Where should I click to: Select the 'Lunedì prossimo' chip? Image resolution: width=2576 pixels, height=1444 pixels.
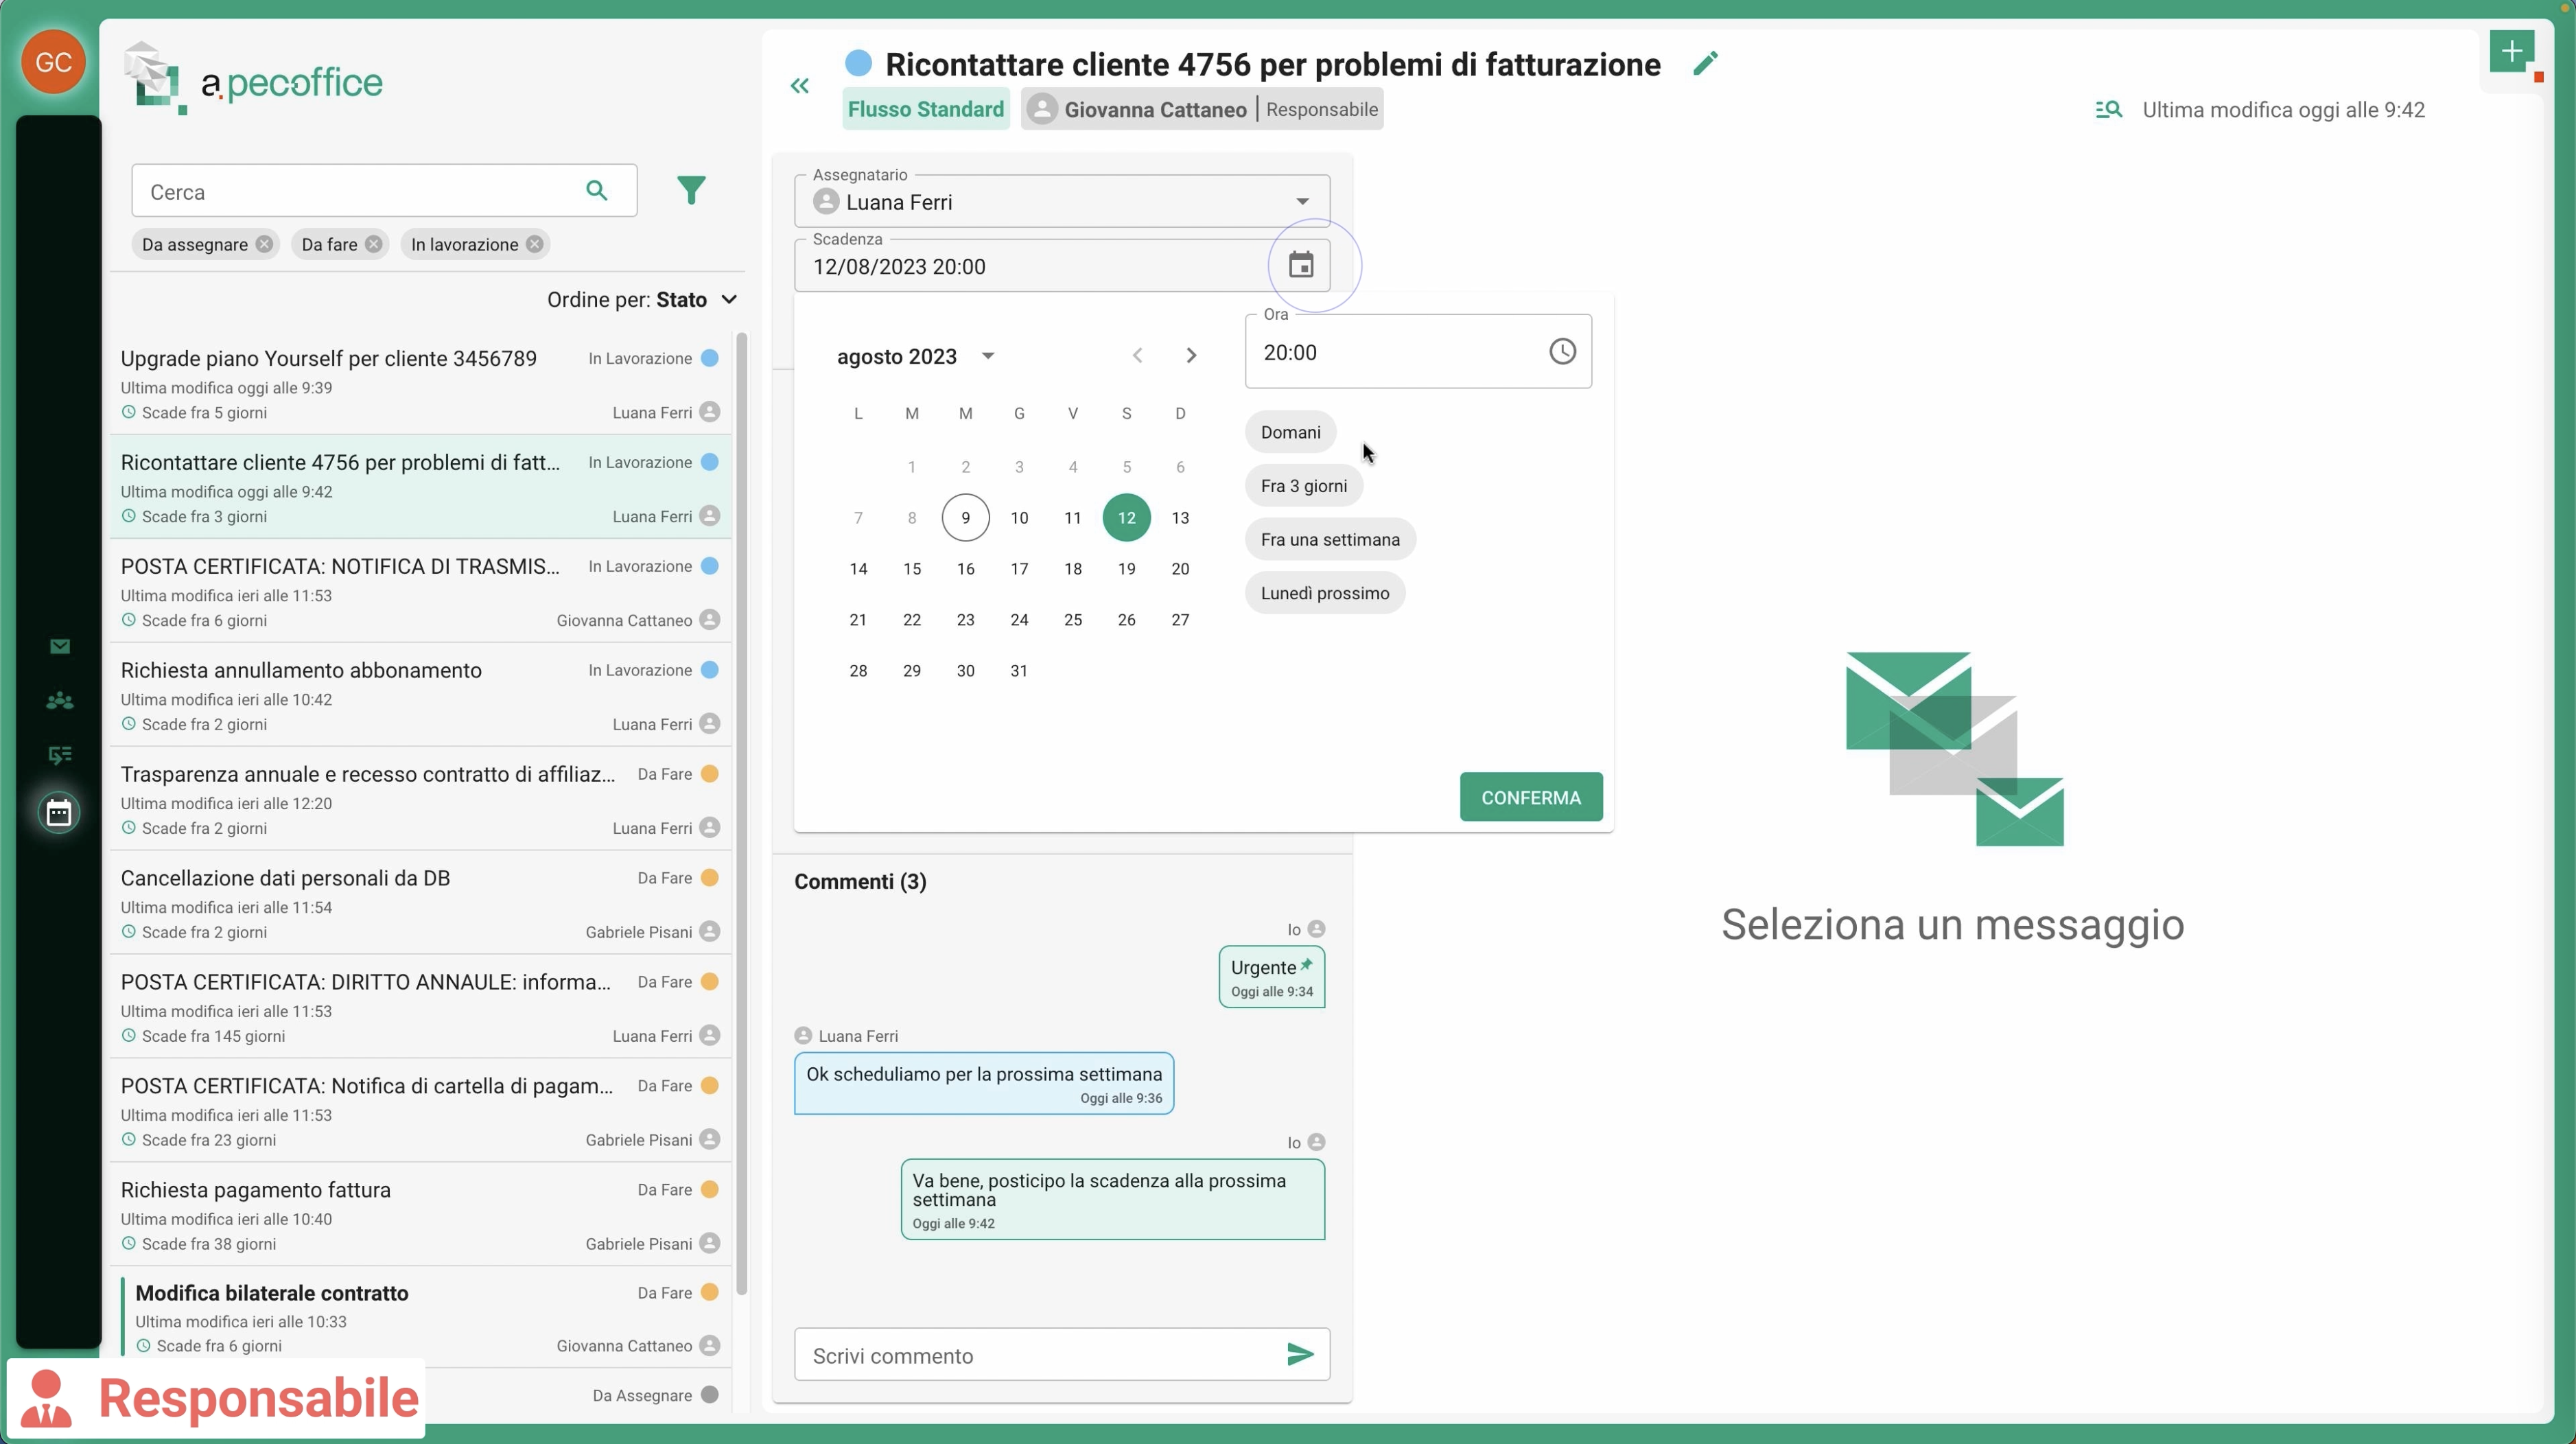(1325, 593)
